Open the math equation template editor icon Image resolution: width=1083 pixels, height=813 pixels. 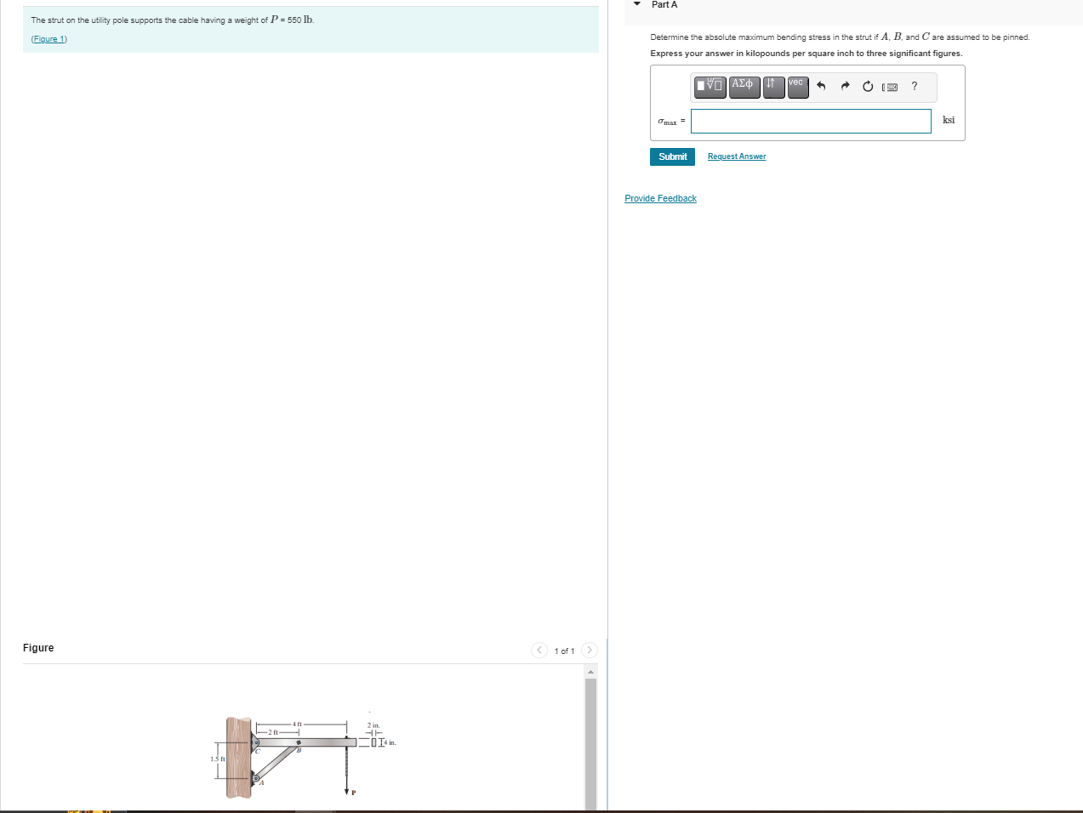[710, 87]
